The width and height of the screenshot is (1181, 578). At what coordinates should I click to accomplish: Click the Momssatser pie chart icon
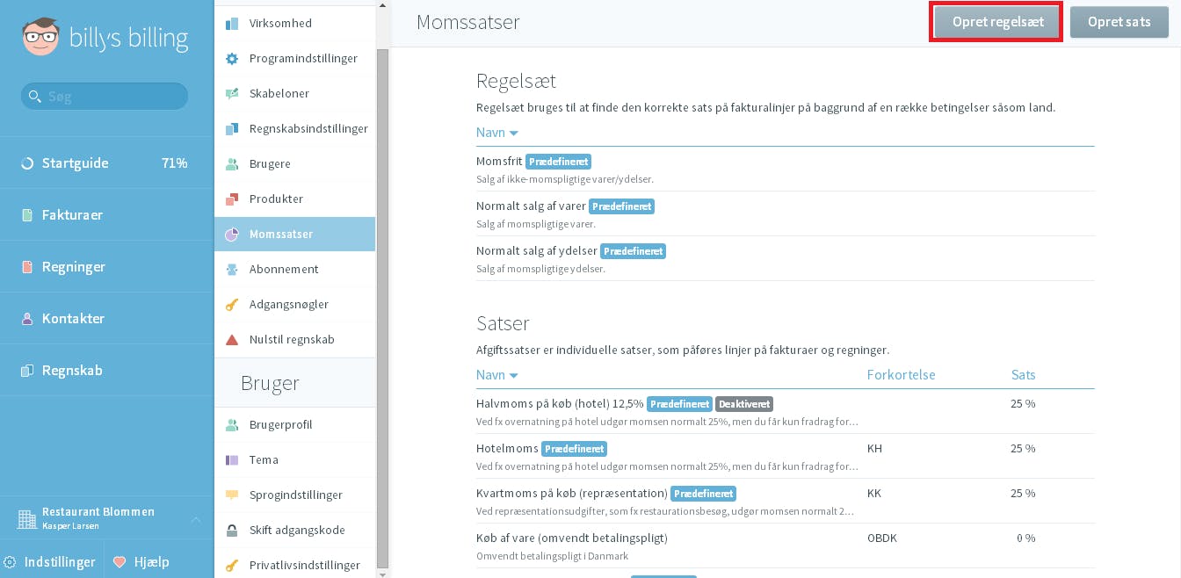pos(232,235)
